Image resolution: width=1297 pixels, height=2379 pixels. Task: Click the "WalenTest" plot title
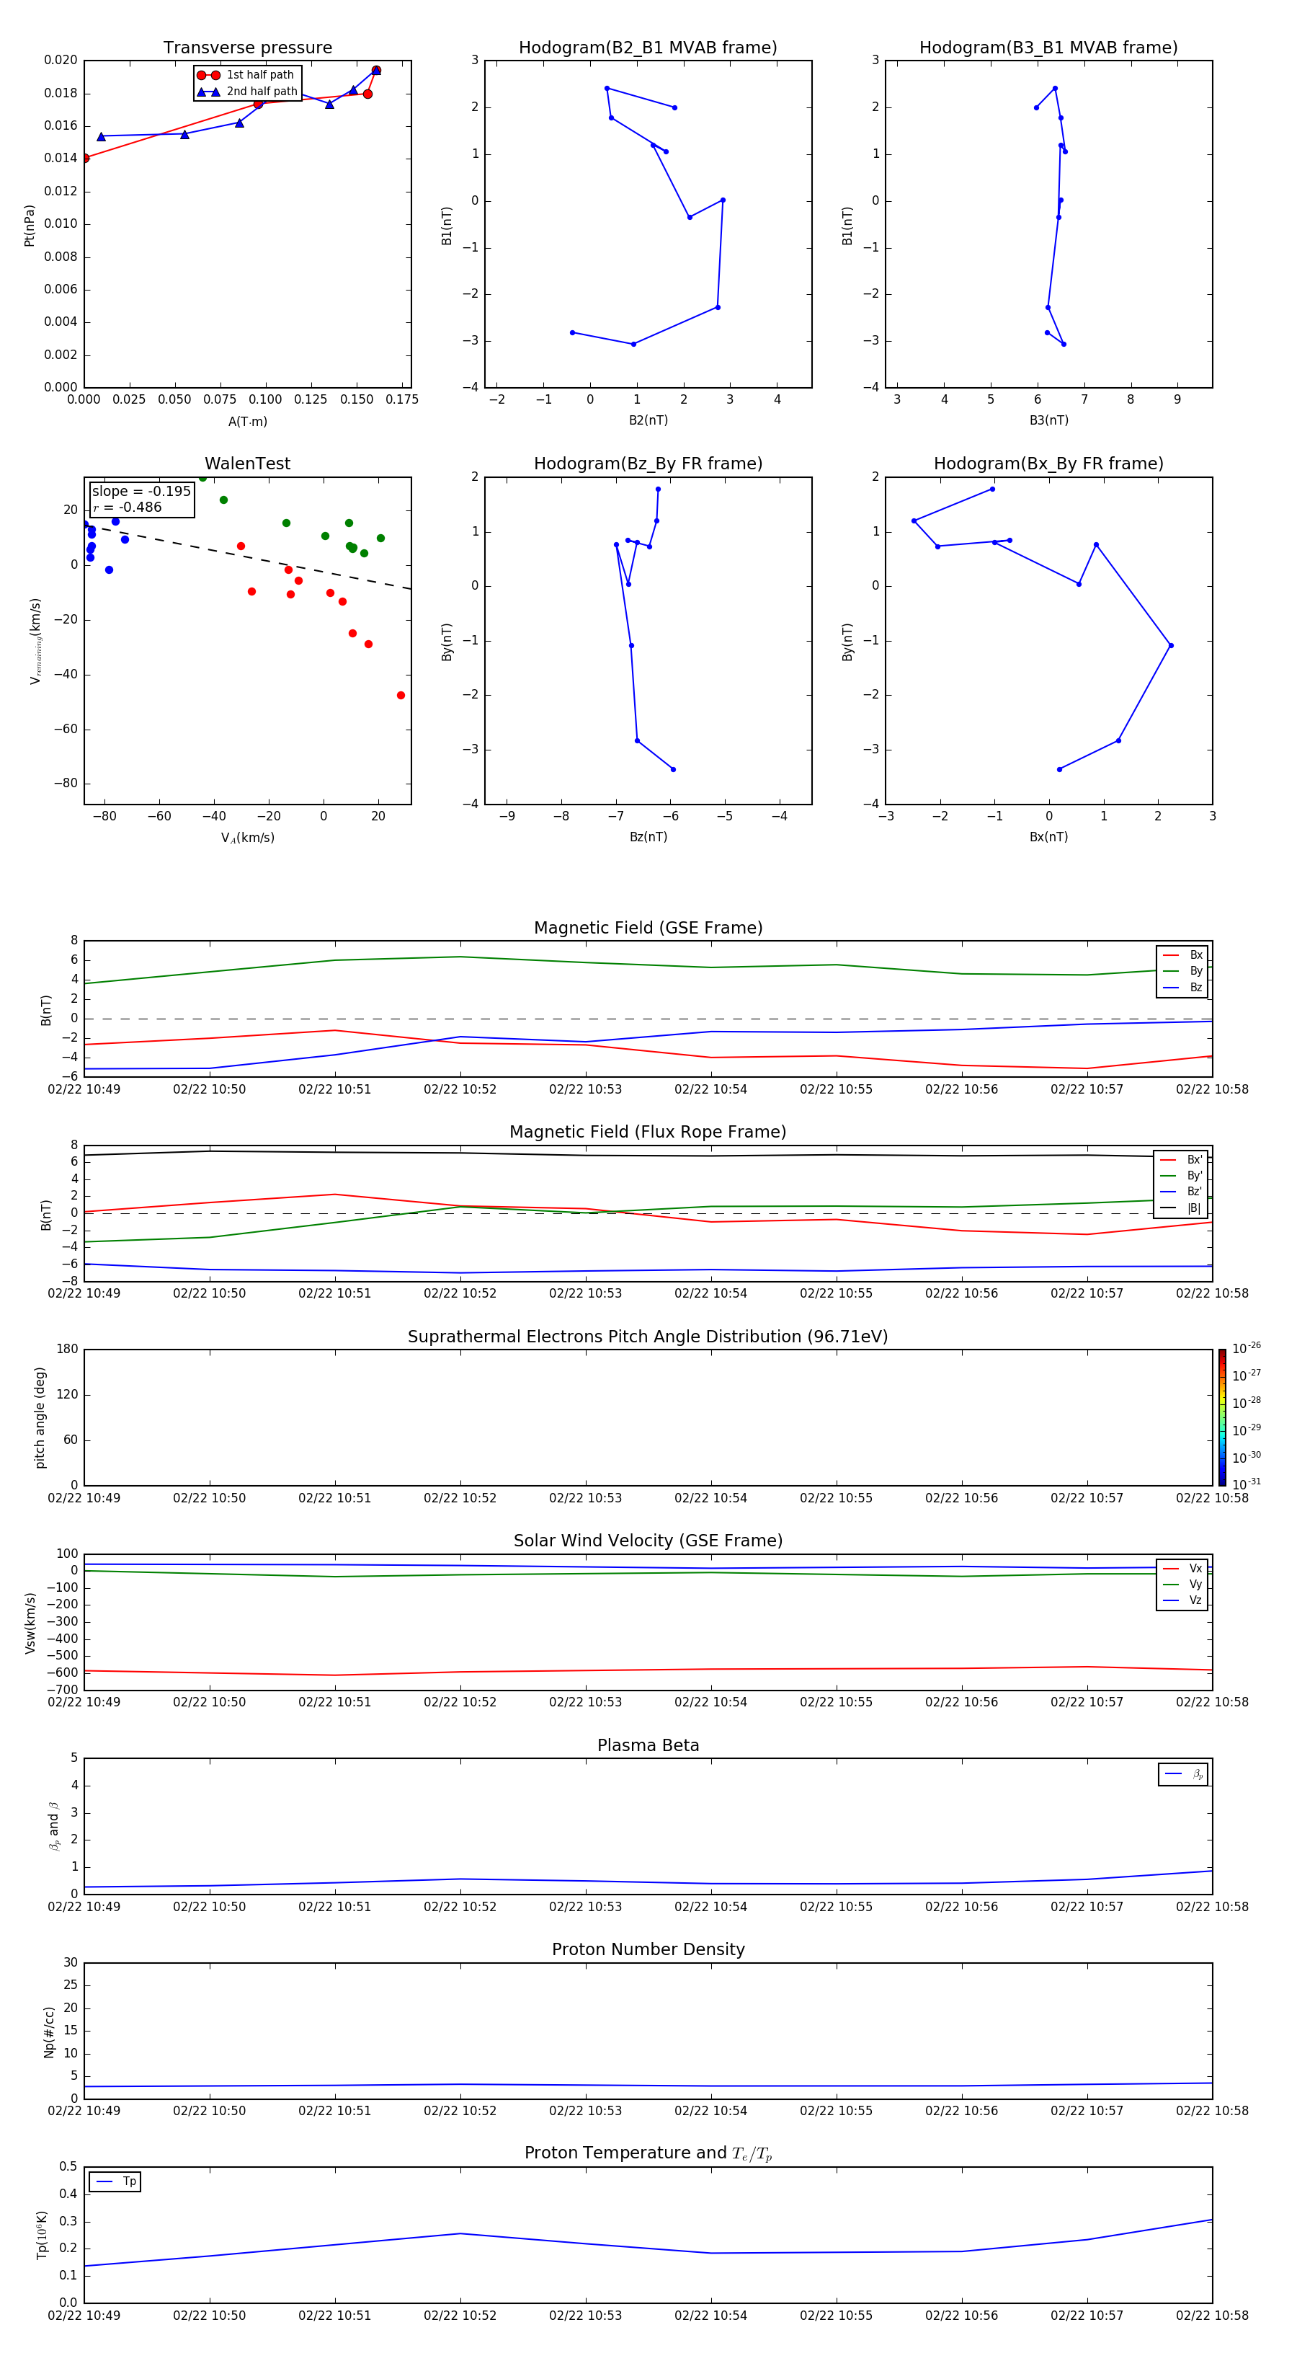247,464
